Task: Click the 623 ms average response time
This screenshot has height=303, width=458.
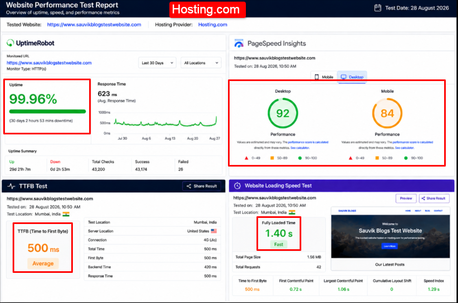Action: coord(107,94)
